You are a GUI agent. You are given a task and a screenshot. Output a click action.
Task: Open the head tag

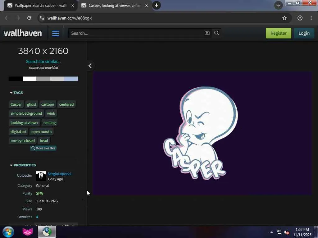coord(44,140)
